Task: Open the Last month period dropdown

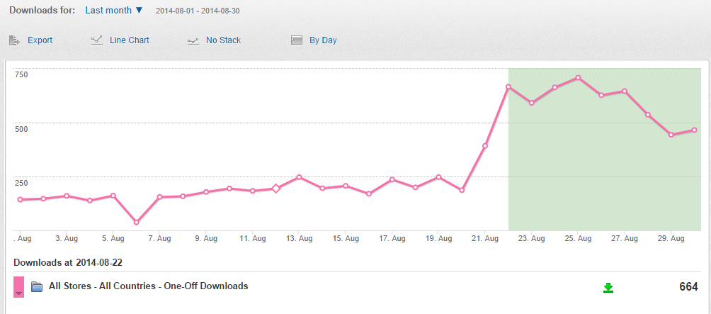Action: [114, 10]
